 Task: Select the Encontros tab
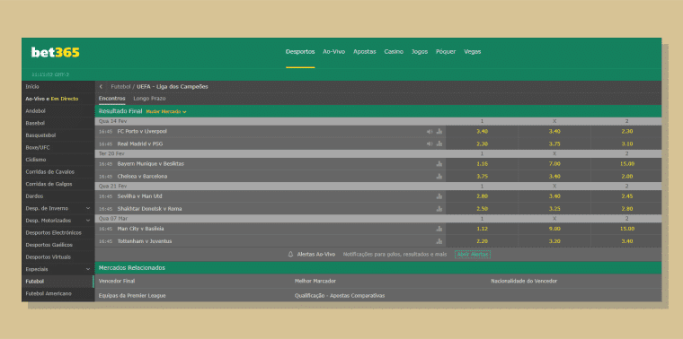(112, 99)
